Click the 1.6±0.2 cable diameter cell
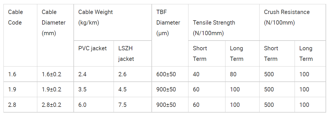This screenshot has width=331, height=116. coord(56,74)
